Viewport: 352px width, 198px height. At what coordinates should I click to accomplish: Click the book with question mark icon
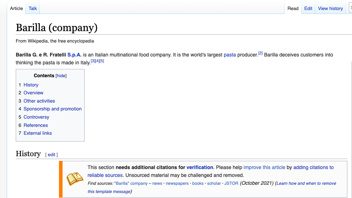click(x=75, y=179)
